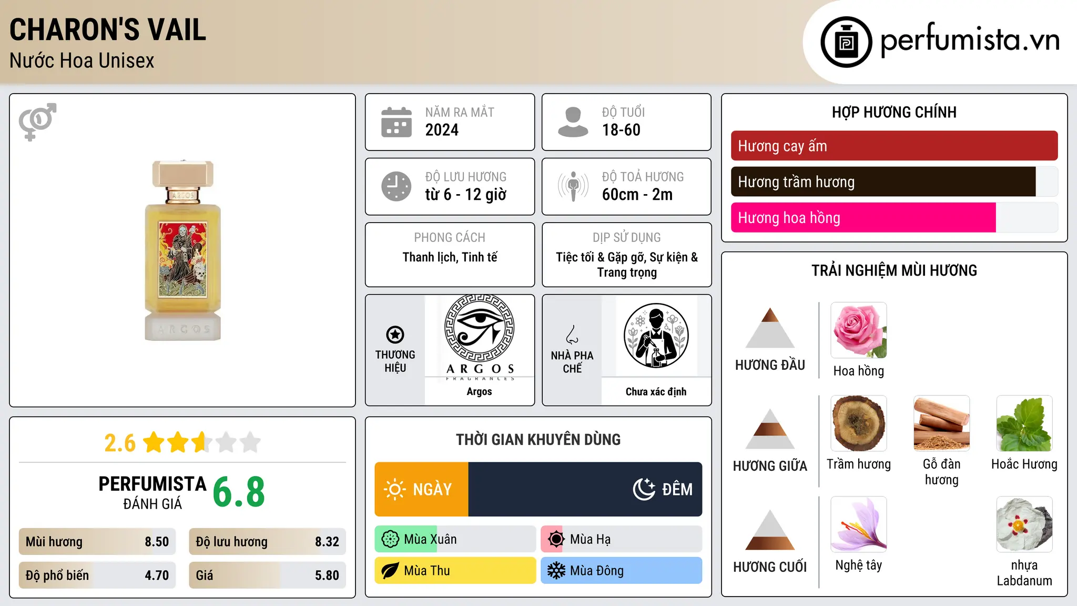Screen dimensions: 1077x606
Task: Click the agarwood note image
Action: 859,423
